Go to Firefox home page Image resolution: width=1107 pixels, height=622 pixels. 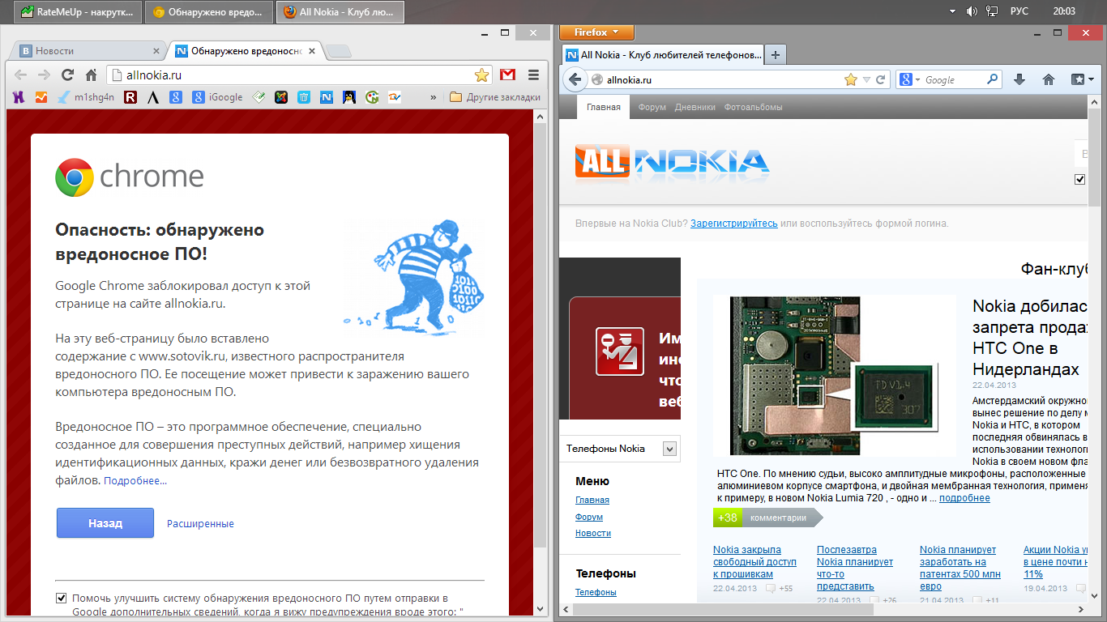[x=1049, y=79]
